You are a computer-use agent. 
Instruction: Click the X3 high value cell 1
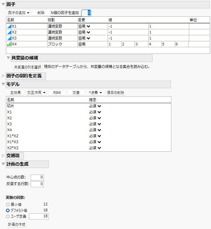click(x=169, y=38)
